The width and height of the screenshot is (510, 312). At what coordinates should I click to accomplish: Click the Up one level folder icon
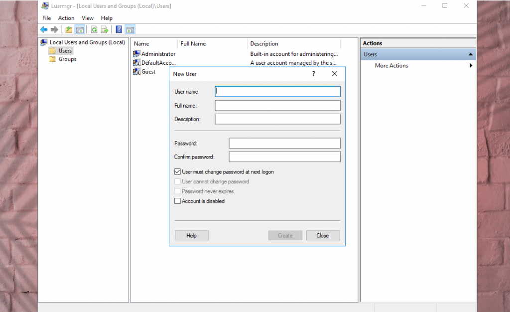click(x=69, y=29)
